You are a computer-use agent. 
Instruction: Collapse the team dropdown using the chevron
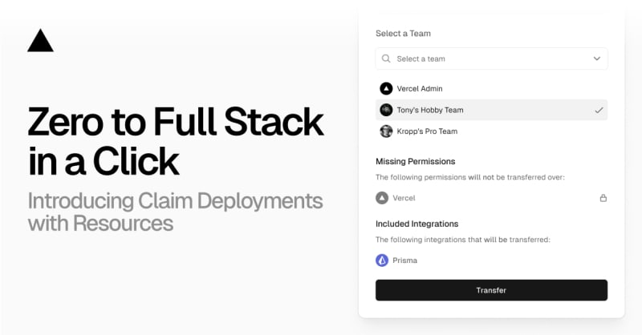(596, 59)
